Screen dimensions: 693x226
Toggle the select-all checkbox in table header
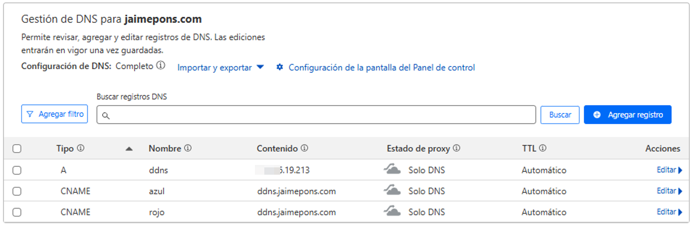click(x=17, y=149)
